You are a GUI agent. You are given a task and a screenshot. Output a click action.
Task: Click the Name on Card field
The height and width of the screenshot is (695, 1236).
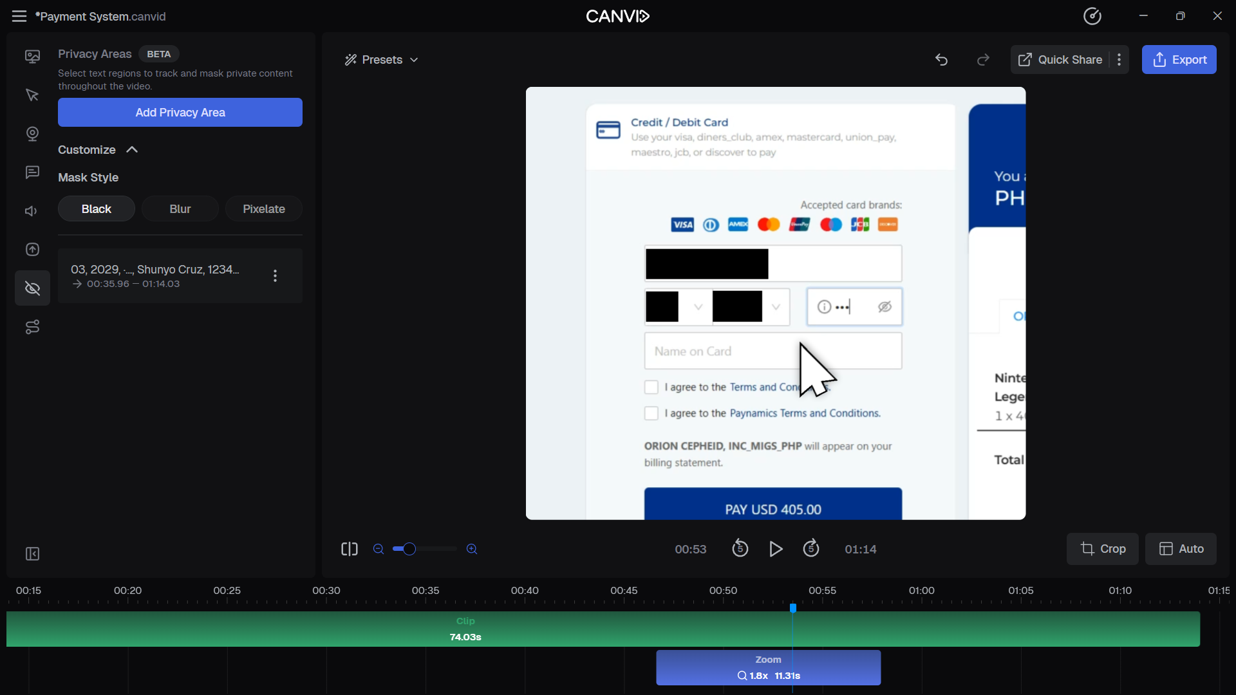(773, 351)
